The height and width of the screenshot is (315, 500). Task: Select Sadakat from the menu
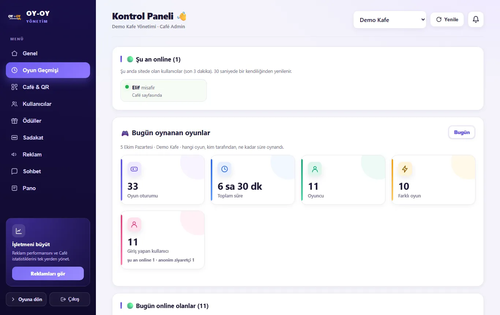[x=48, y=138]
